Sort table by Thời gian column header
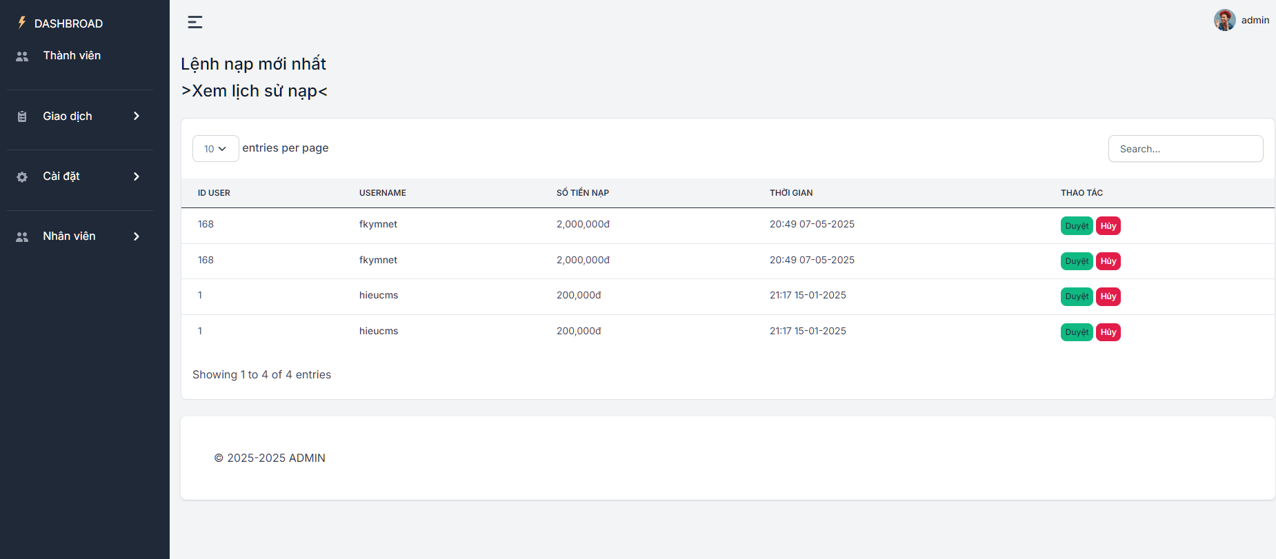Screen dimensions: 1276x559 point(790,193)
